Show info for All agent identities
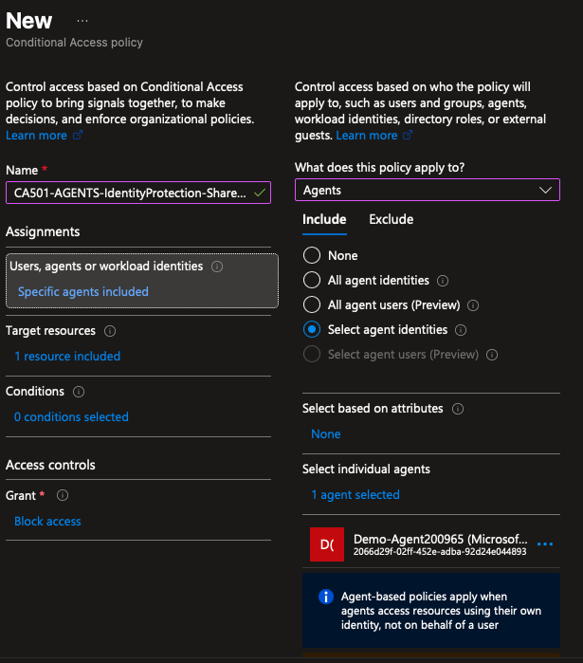This screenshot has width=583, height=663. pyautogui.click(x=443, y=281)
